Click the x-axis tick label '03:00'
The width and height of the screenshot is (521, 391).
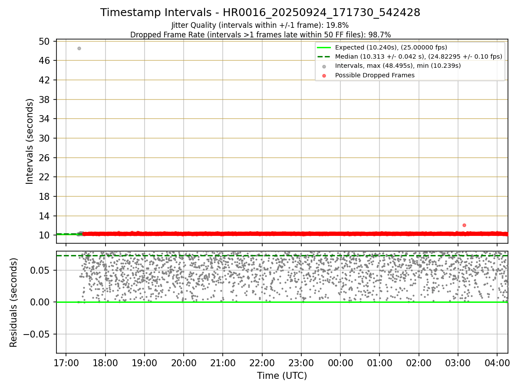tap(458, 362)
